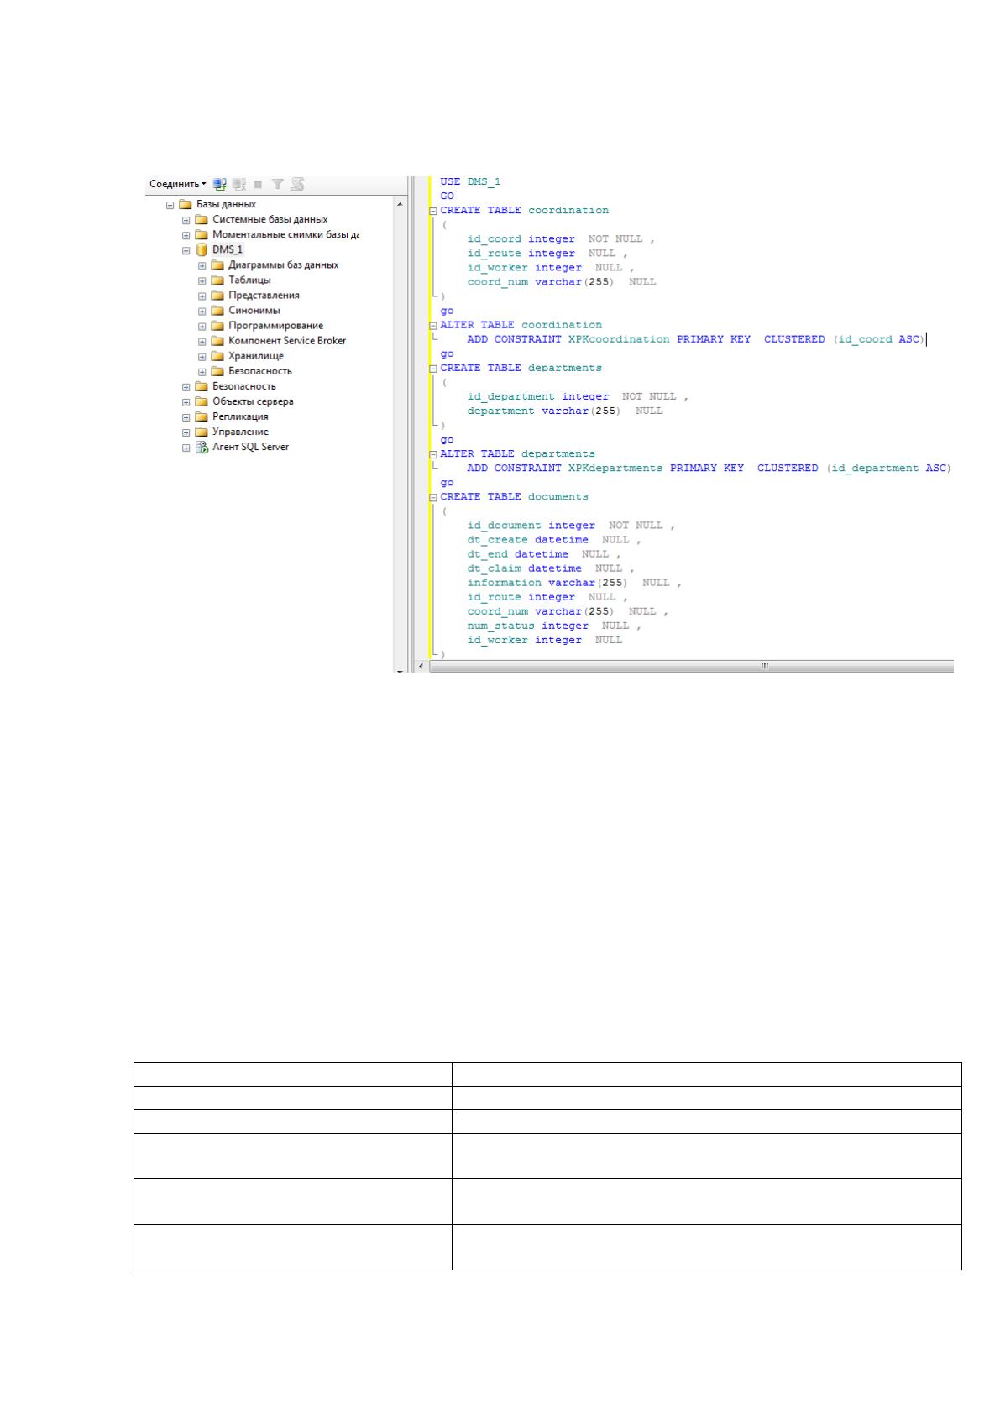Click the Connect Object Explorer icon

(220, 183)
